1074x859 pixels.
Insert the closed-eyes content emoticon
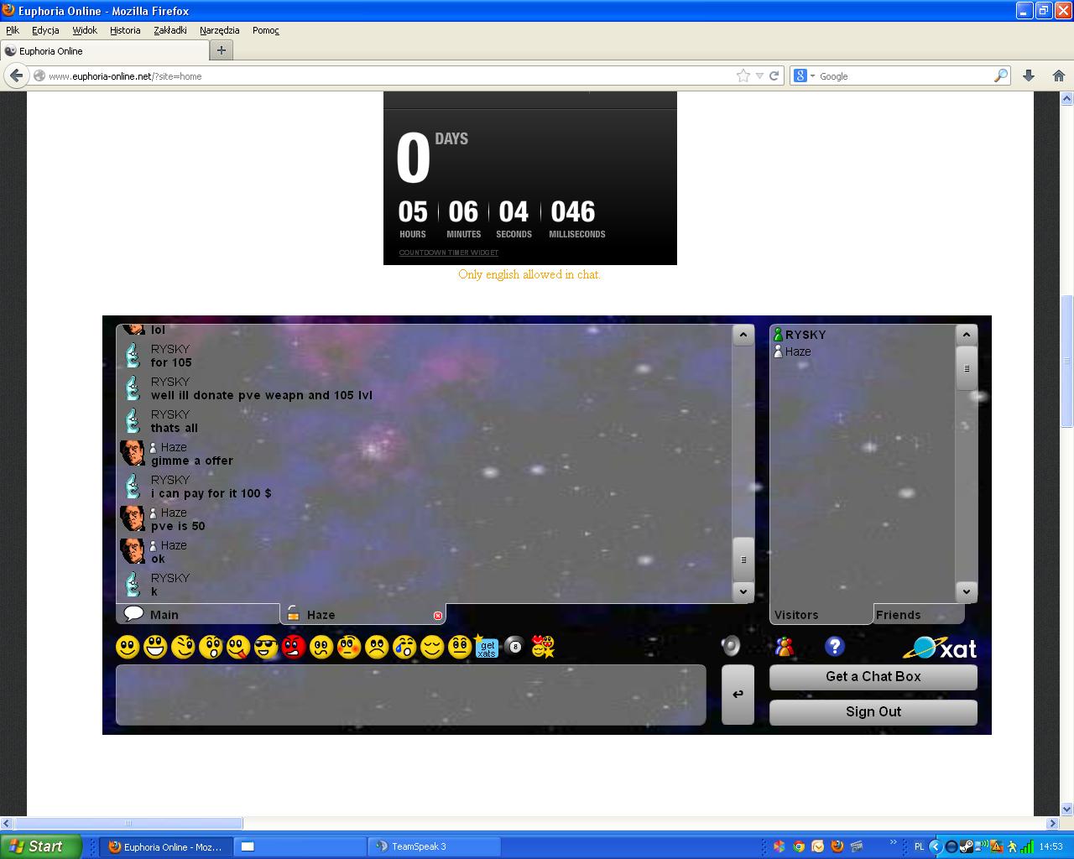pos(432,647)
